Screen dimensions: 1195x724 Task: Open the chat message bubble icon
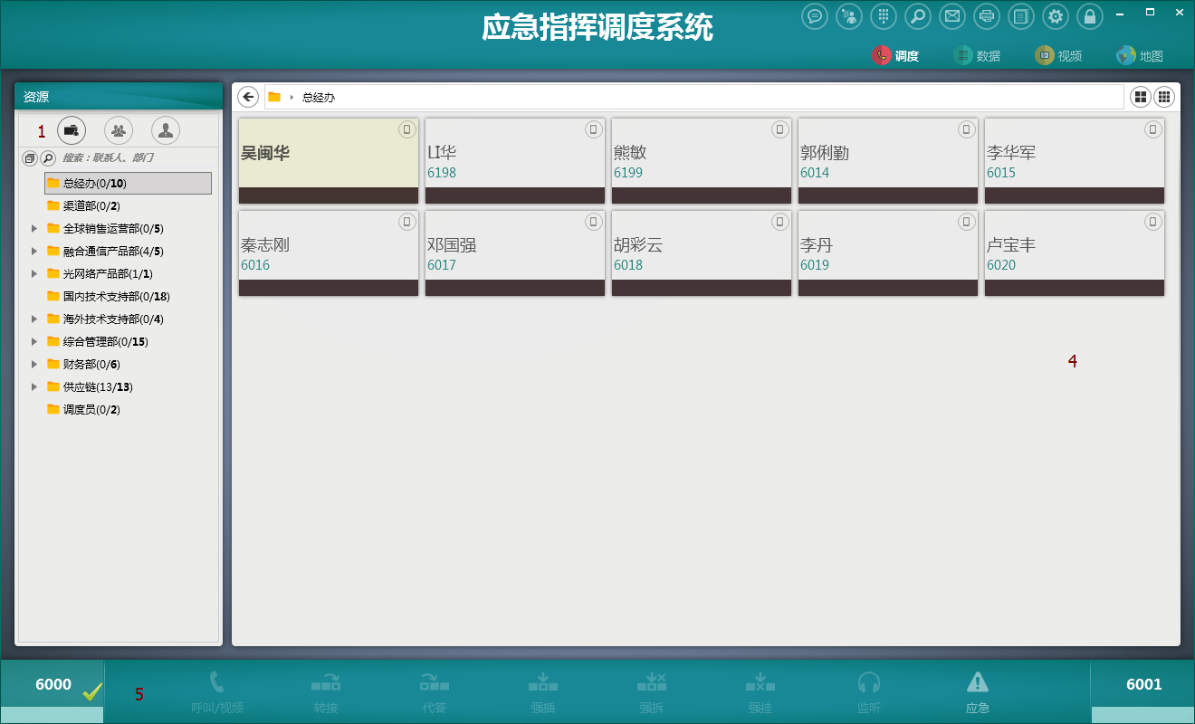[x=815, y=16]
